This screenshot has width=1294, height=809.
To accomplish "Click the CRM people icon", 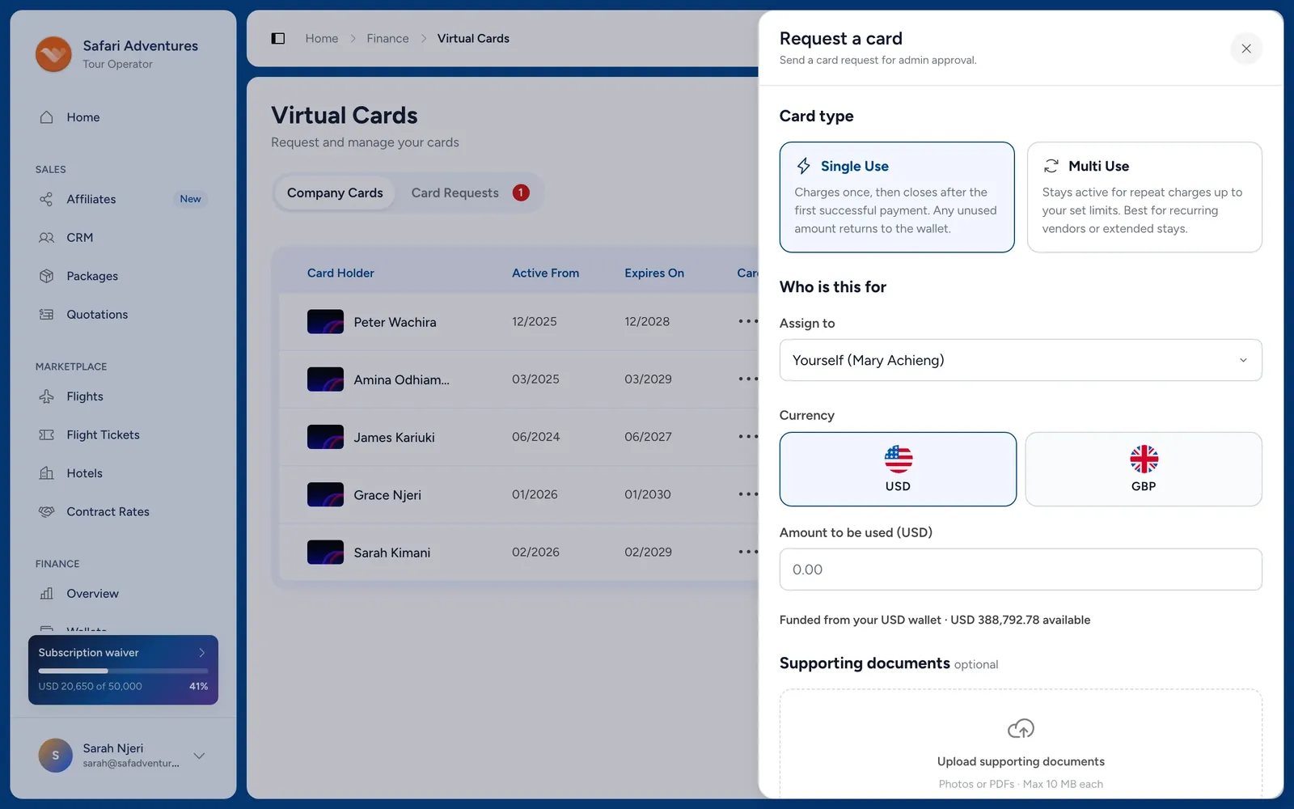I will click(x=47, y=238).
